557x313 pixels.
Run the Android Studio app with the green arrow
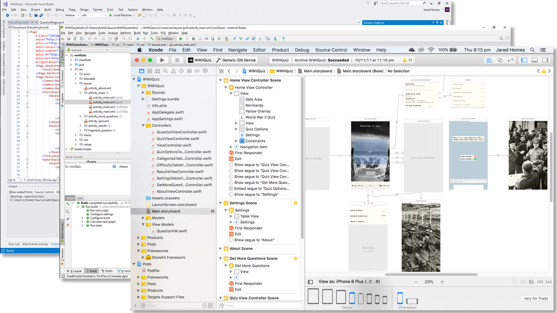pos(181,39)
